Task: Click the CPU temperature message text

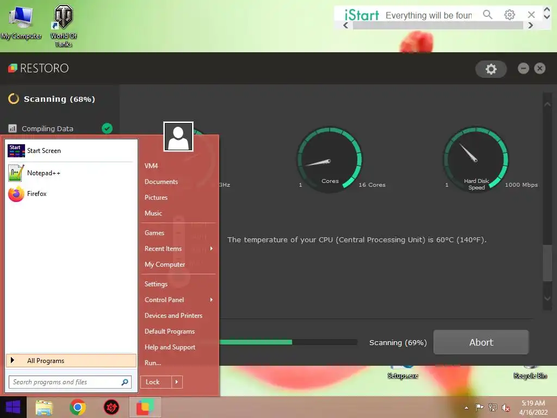Action: click(x=357, y=239)
